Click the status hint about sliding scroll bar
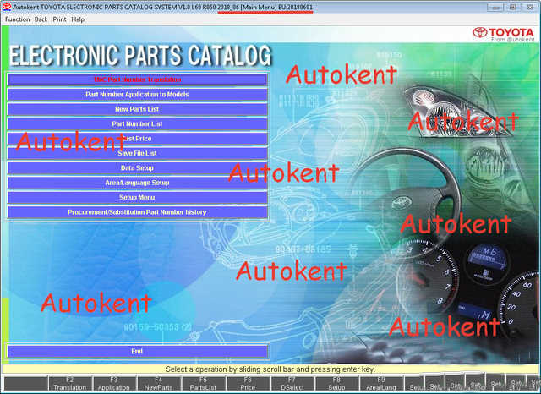The height and width of the screenshot is (394, 541). (x=270, y=369)
